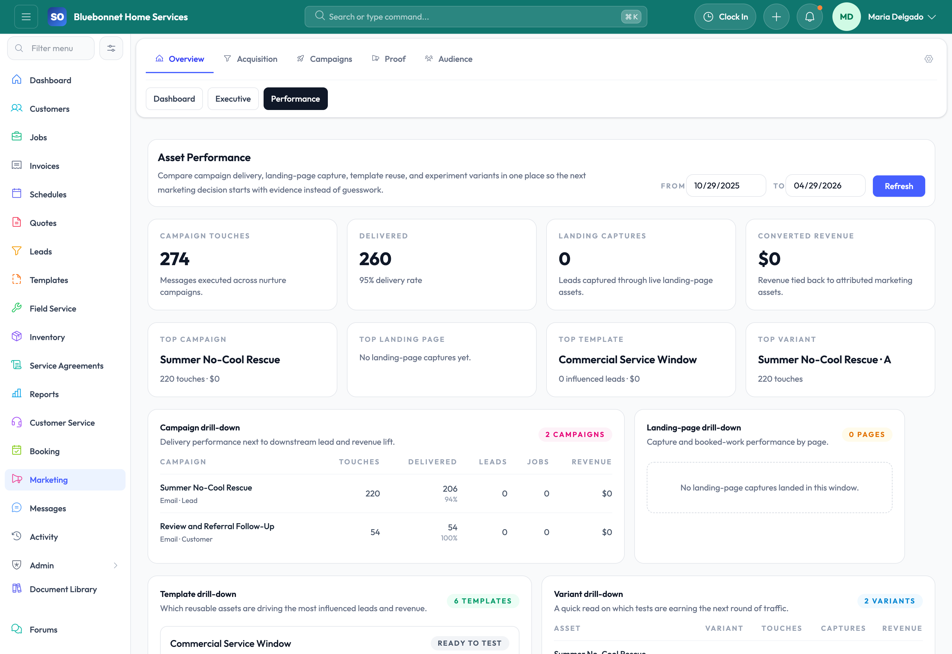The width and height of the screenshot is (952, 654).
Task: Click the From date field
Action: [726, 185]
